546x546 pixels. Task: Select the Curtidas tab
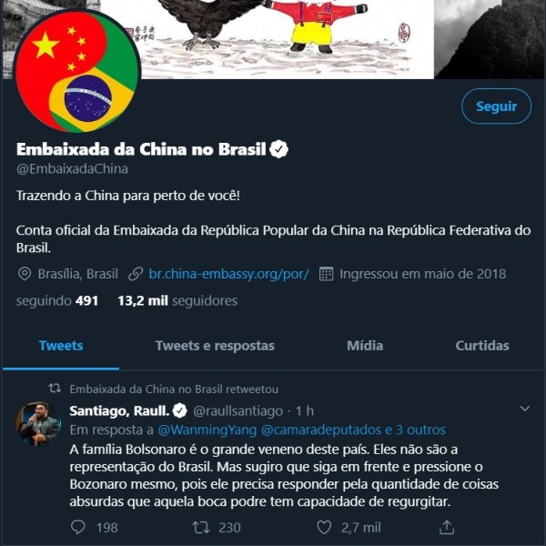[482, 346]
